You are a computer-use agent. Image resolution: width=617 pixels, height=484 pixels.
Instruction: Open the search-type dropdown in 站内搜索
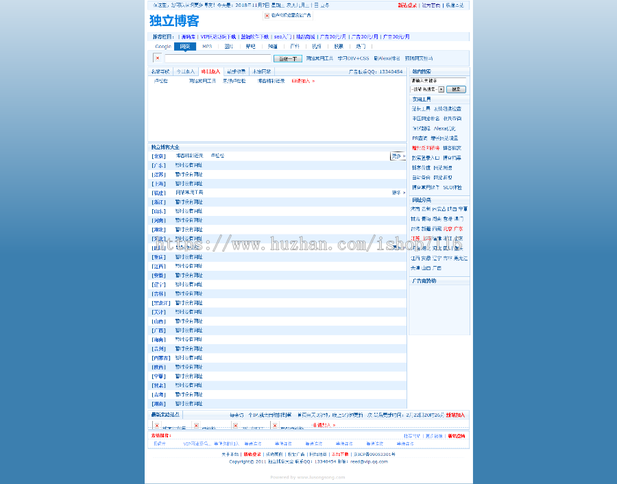(x=427, y=89)
